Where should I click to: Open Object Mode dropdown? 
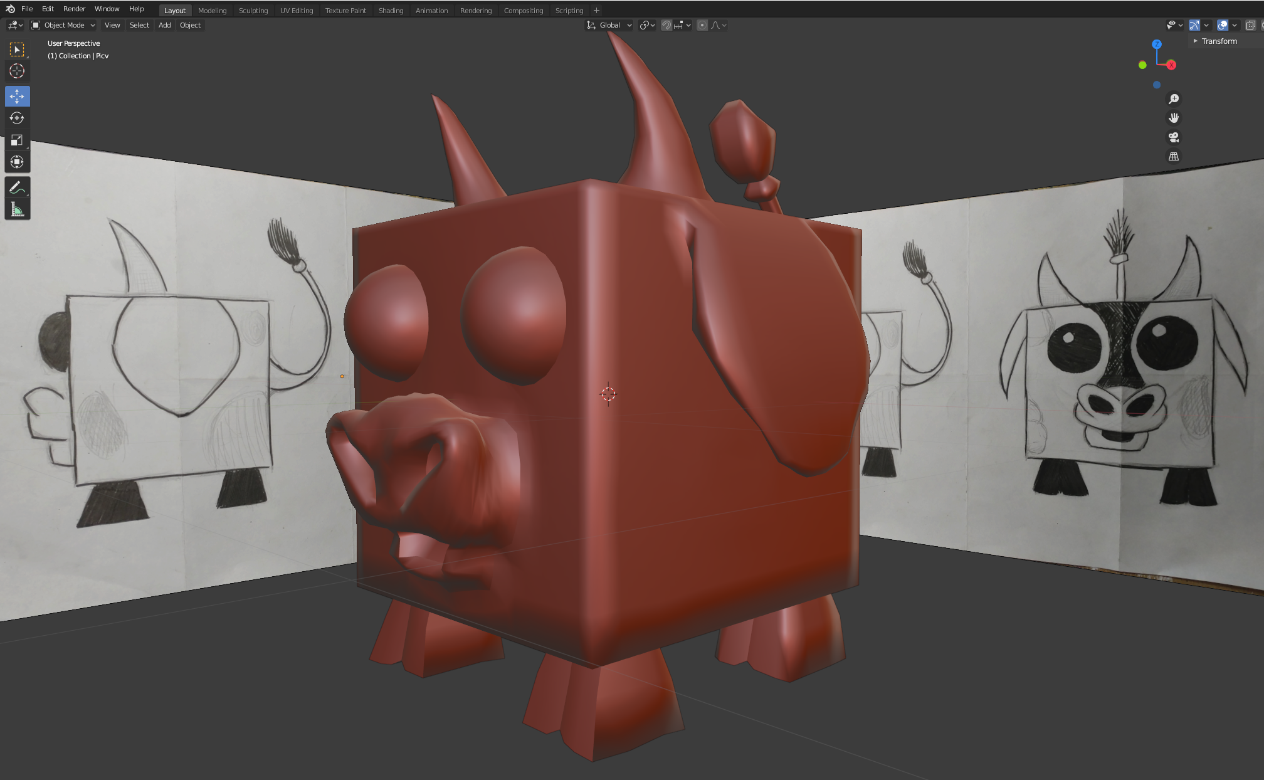[x=63, y=25]
